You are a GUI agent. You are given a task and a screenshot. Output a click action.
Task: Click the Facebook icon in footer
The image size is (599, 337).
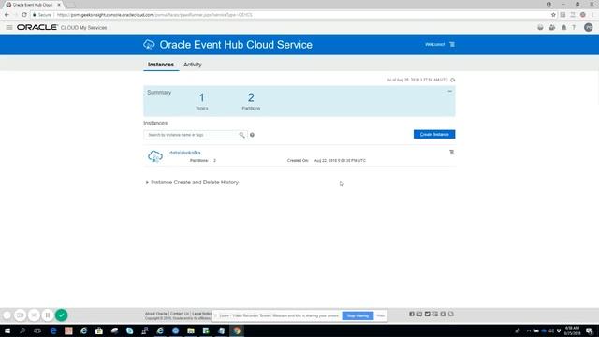pyautogui.click(x=412, y=314)
